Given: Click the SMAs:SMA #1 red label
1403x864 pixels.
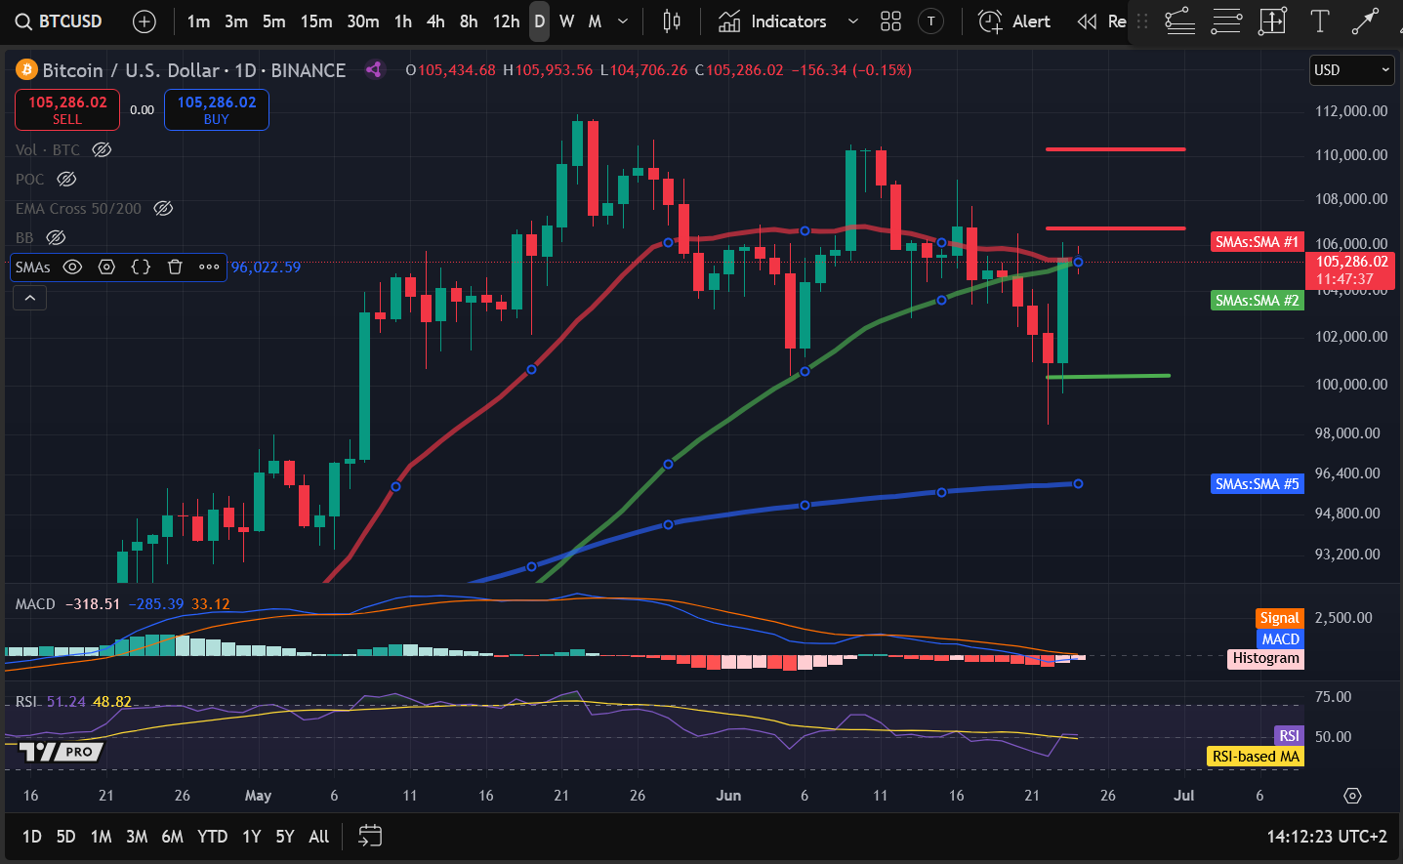Looking at the screenshot, I should [x=1257, y=241].
